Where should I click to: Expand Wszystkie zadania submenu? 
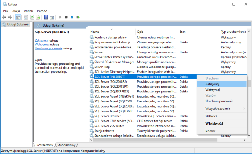pos(222,109)
